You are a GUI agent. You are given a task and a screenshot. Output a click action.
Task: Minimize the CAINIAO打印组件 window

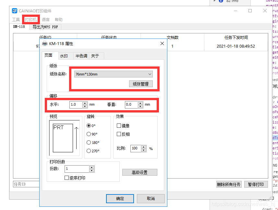click(x=236, y=11)
